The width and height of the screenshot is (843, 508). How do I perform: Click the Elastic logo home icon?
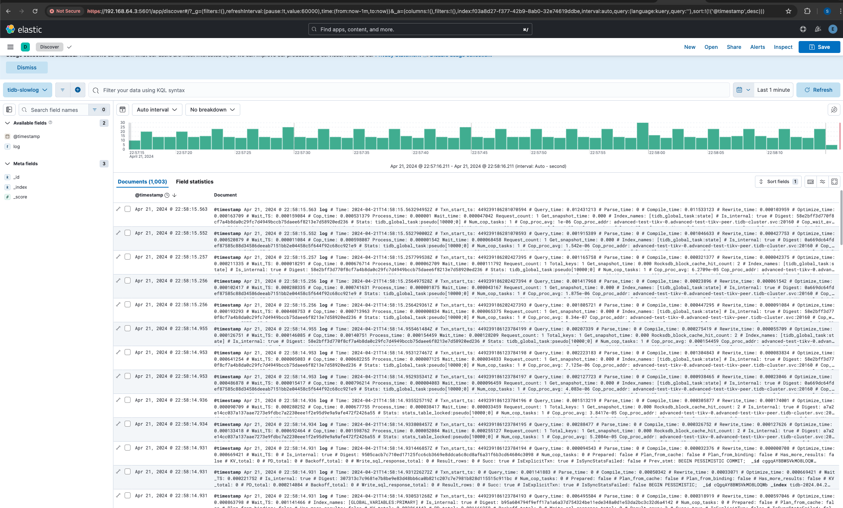coord(10,29)
